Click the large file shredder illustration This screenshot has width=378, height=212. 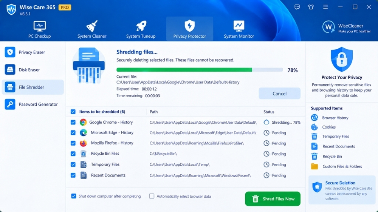pos(89,66)
